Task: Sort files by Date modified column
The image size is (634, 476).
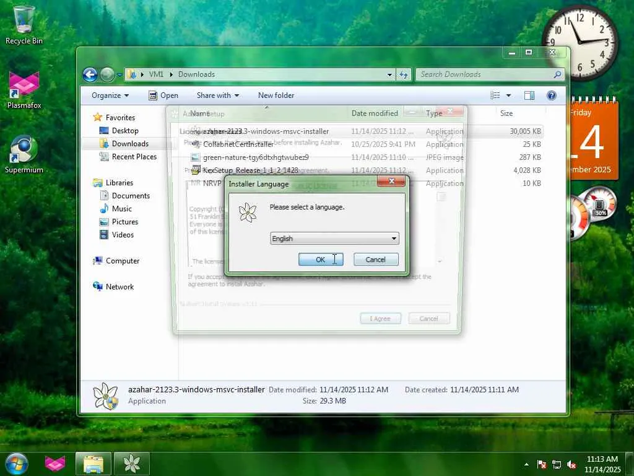Action: pyautogui.click(x=375, y=113)
